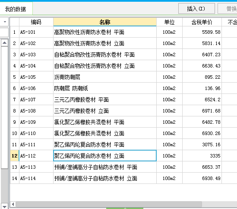Click the 100m2 unit cell in row A5-105

point(169,77)
